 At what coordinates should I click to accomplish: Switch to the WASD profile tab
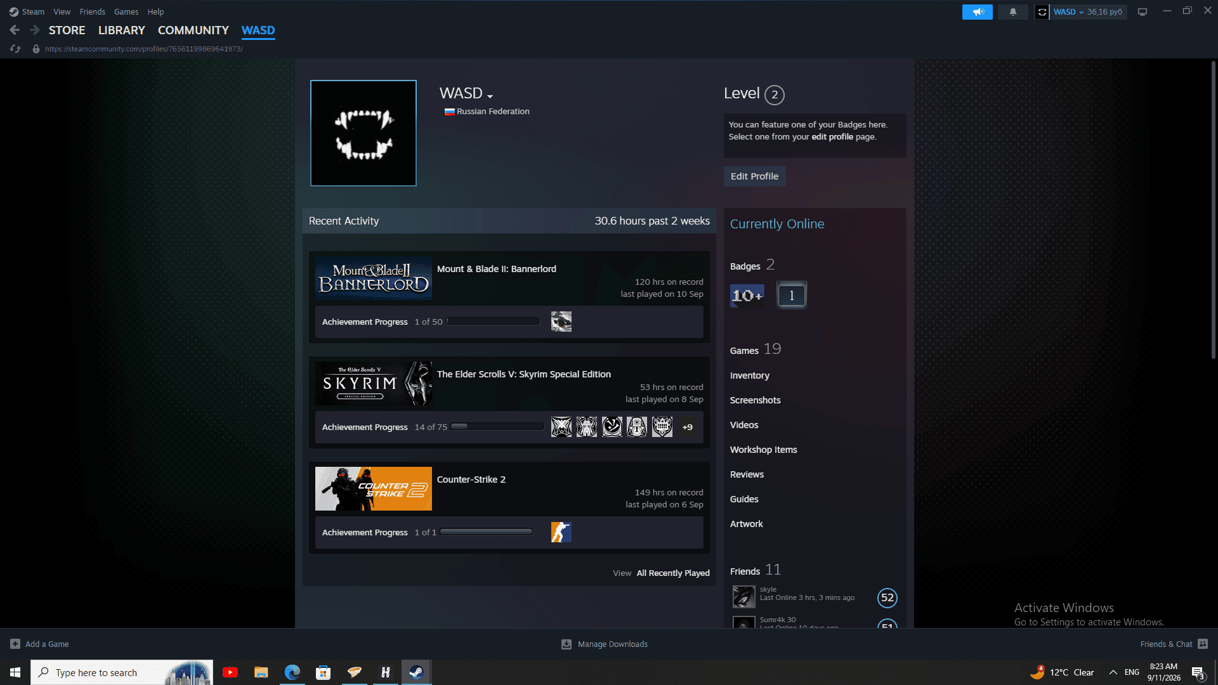point(258,30)
